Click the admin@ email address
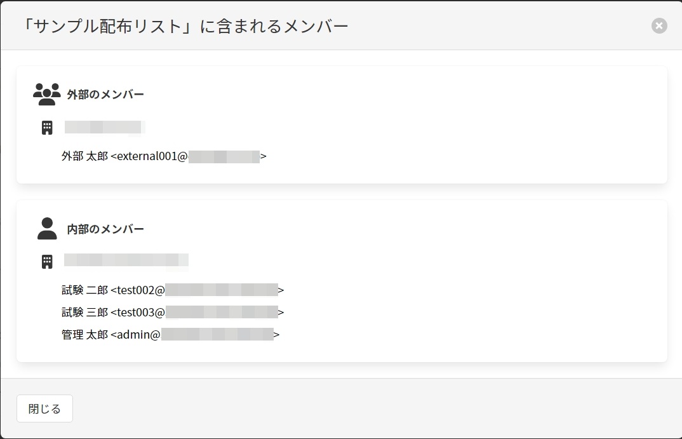 click(x=194, y=335)
